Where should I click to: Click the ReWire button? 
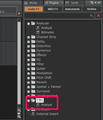point(92,9)
